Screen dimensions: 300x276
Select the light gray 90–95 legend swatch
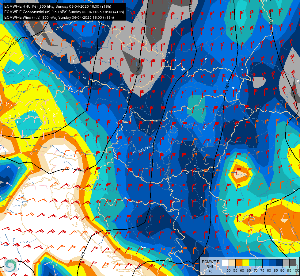point(286,263)
